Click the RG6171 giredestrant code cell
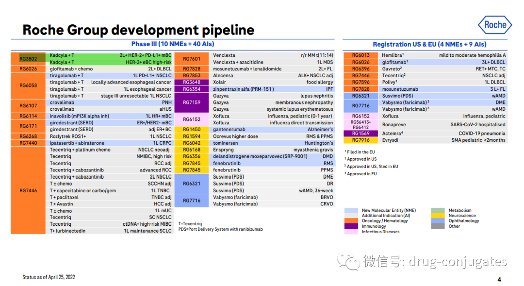Screen dimensions: 524x286 click(28, 126)
